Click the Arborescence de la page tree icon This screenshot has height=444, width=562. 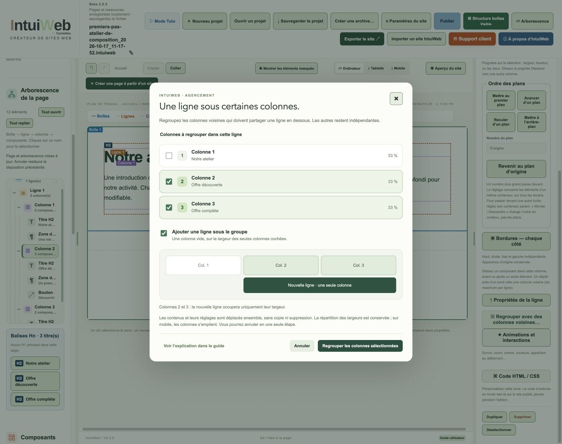point(12,94)
